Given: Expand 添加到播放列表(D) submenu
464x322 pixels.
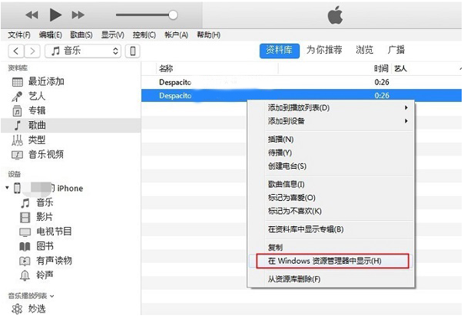Looking at the screenshot, I should 331,108.
